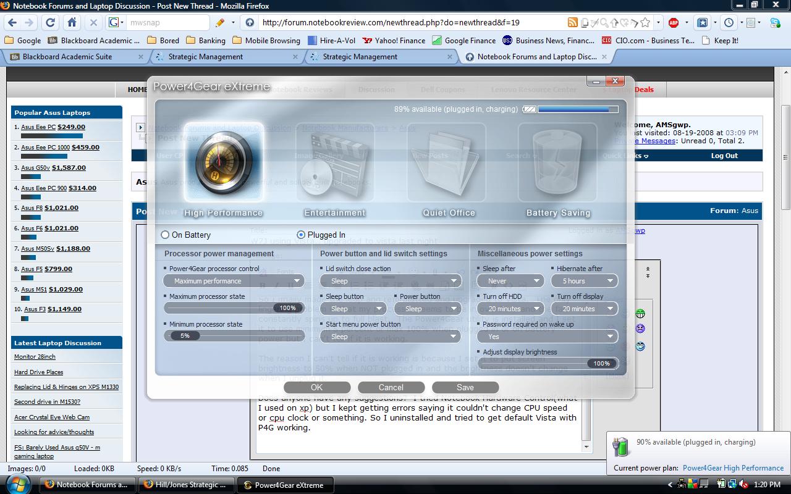
Task: Open the Yahoo! Finance bookmark
Action: [x=394, y=40]
